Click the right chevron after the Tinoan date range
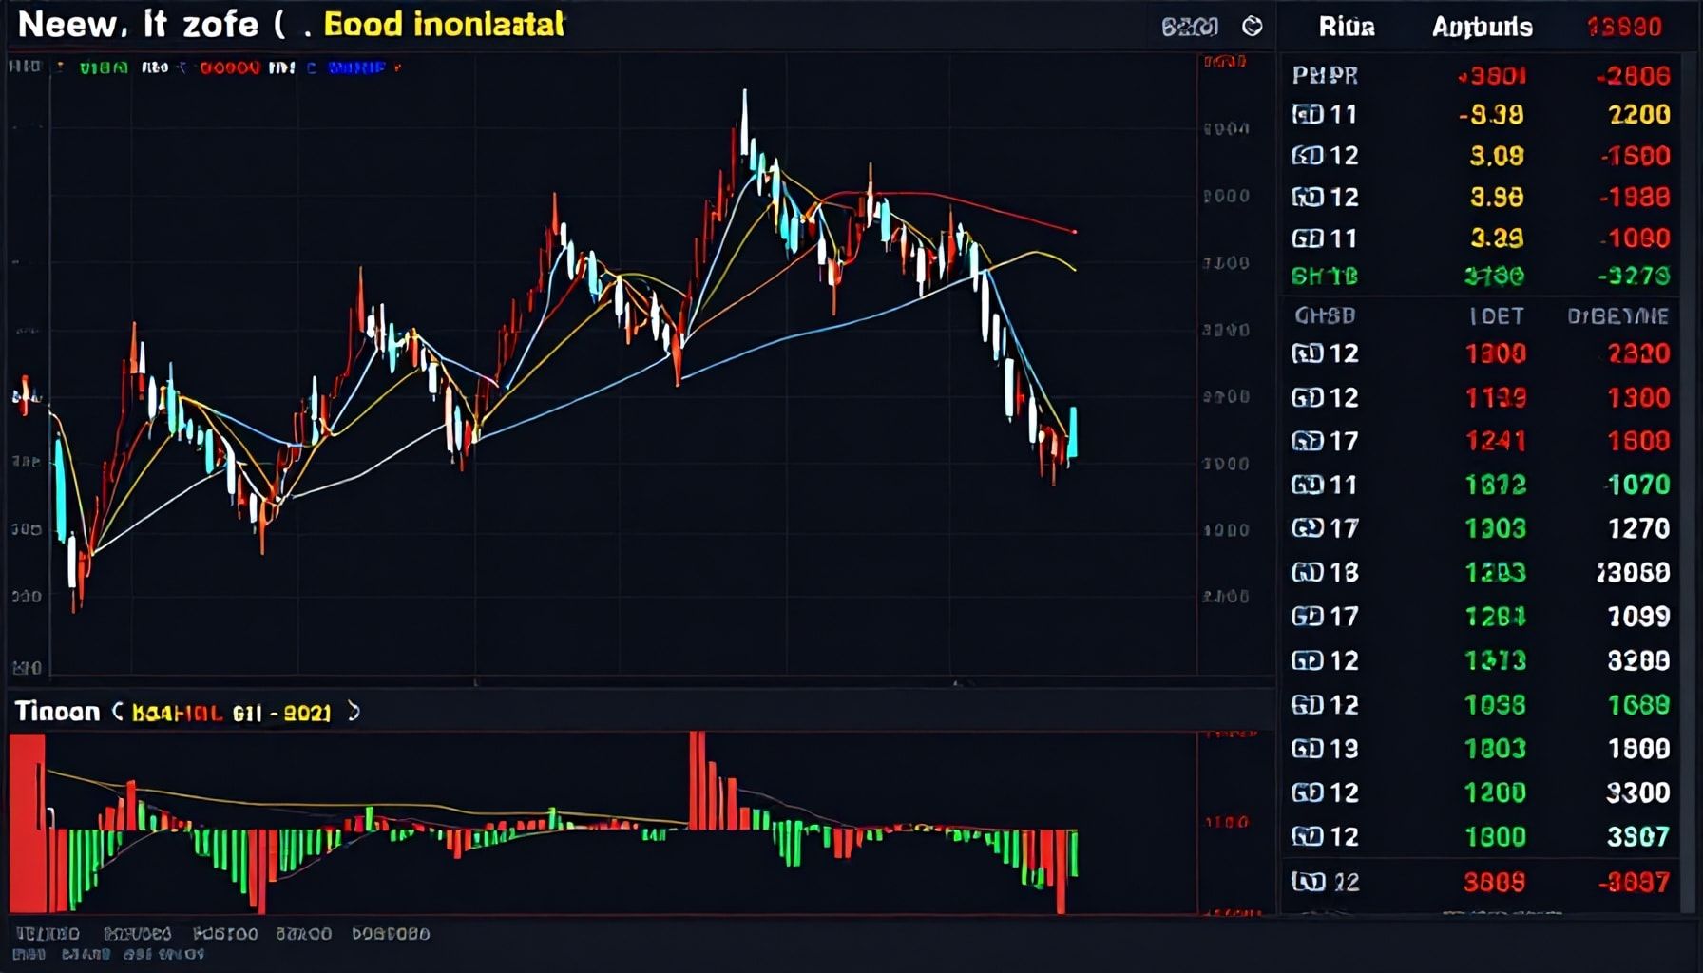1703x973 pixels. [354, 712]
